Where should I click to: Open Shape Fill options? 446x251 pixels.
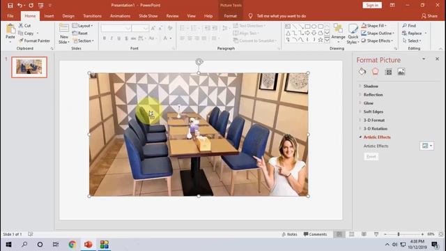[x=374, y=26]
